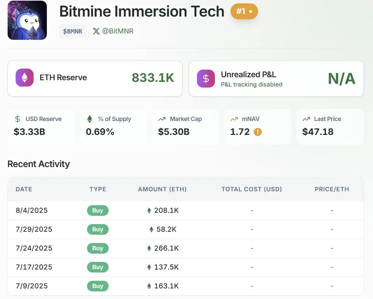
Task: Click the N/A Unrealized P&L value
Action: point(341,79)
